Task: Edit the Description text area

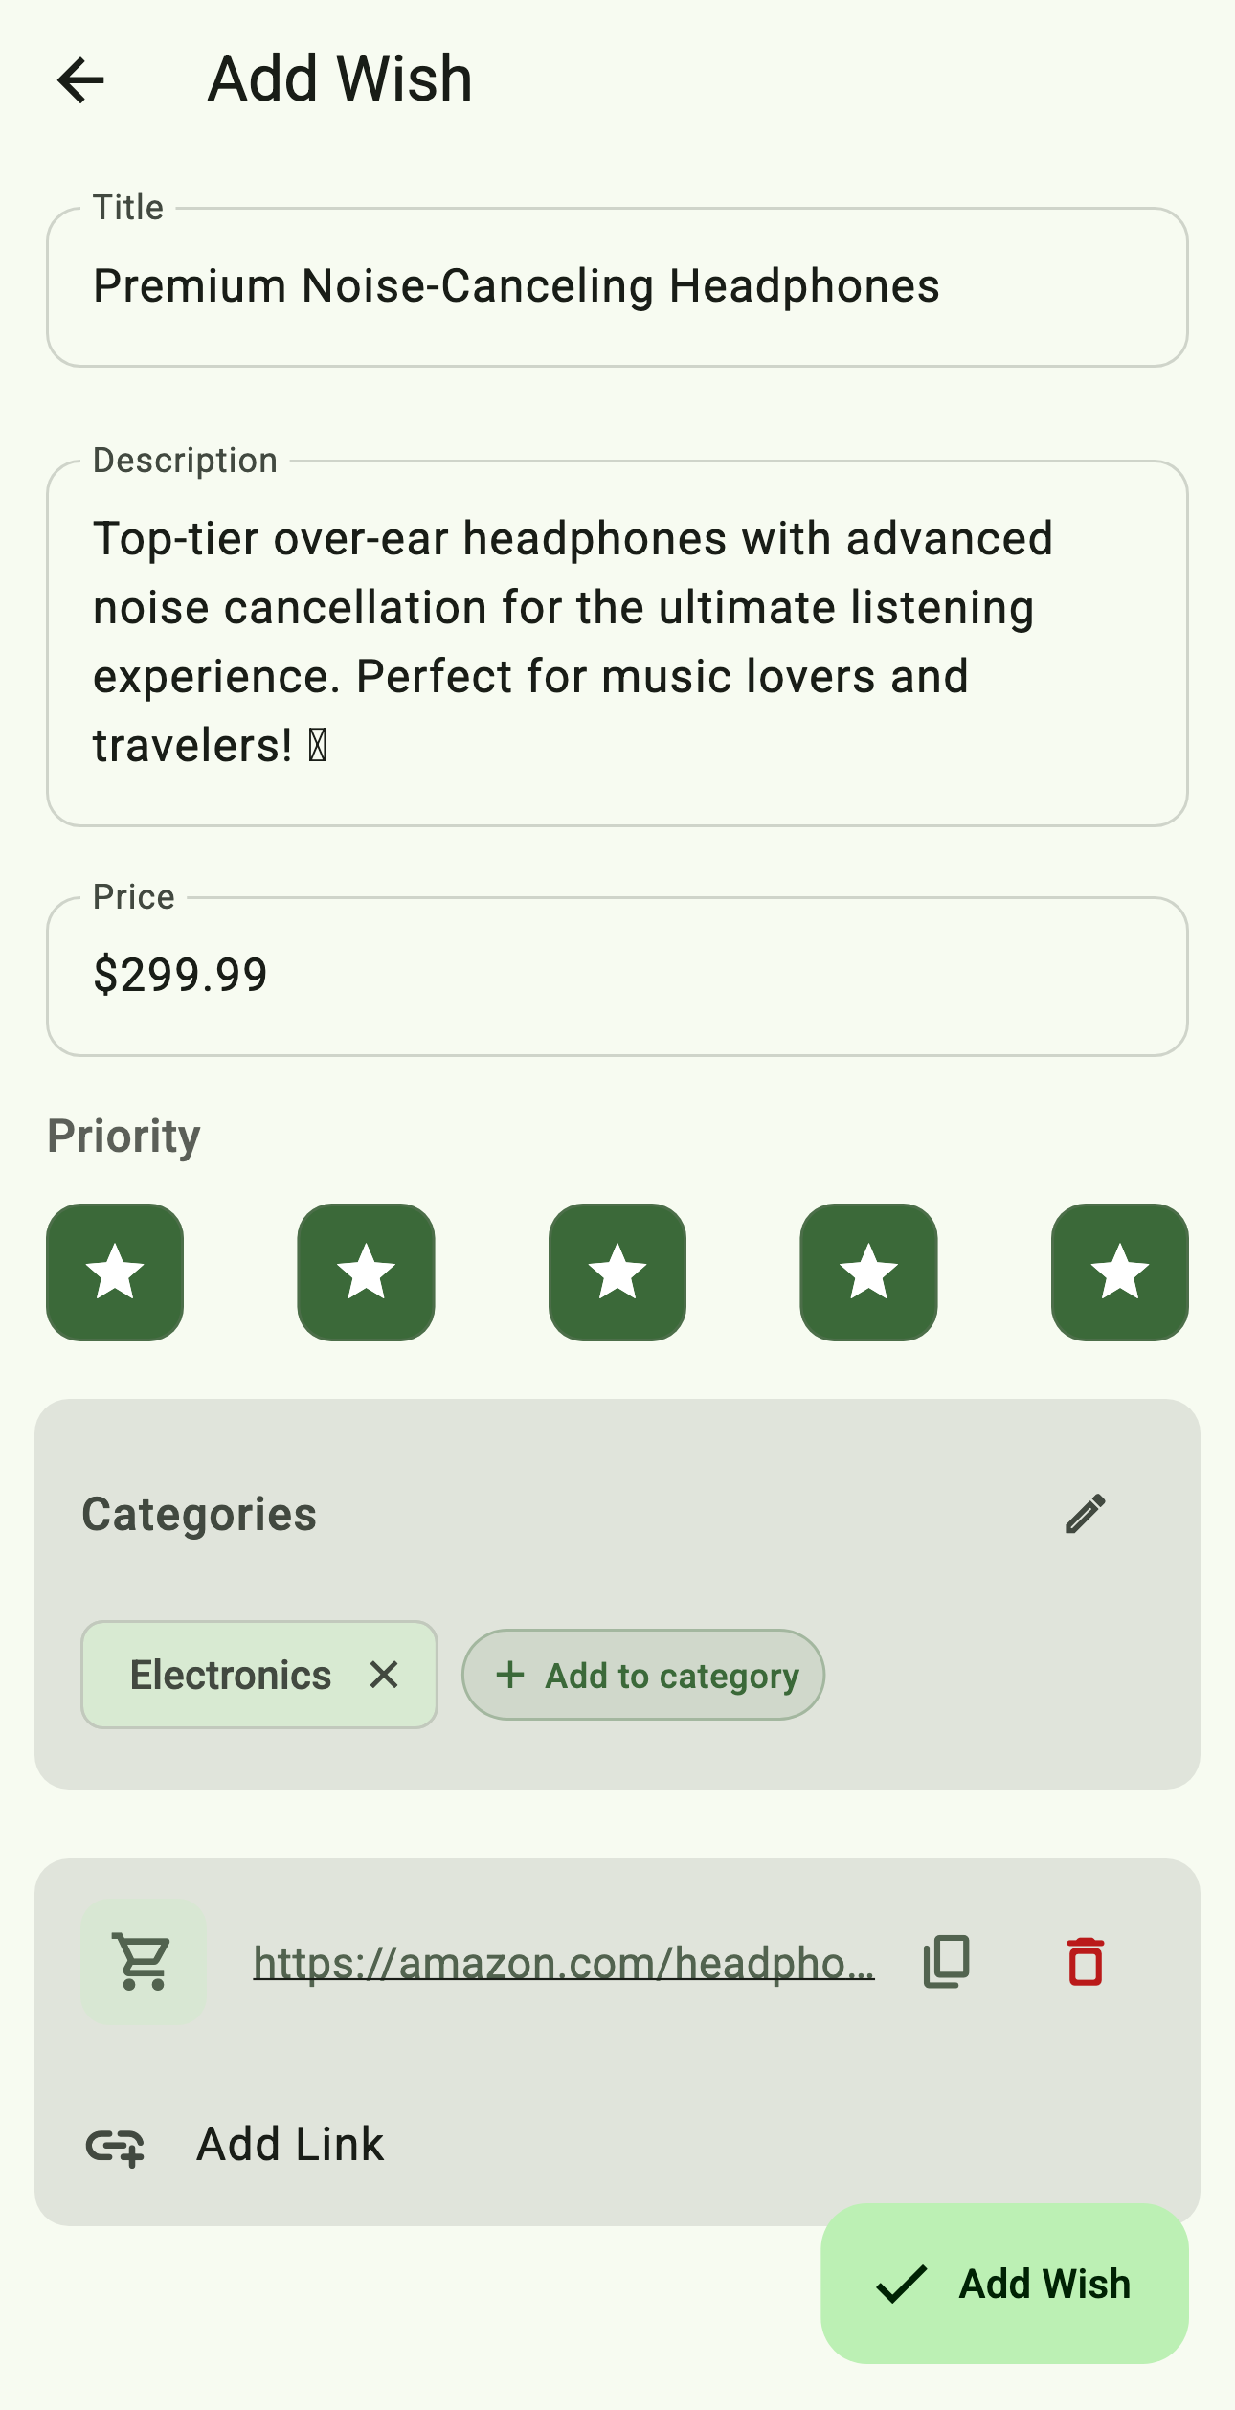Action: [x=617, y=642]
